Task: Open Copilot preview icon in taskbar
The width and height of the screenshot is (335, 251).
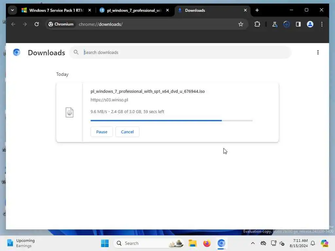Action: coord(325,243)
